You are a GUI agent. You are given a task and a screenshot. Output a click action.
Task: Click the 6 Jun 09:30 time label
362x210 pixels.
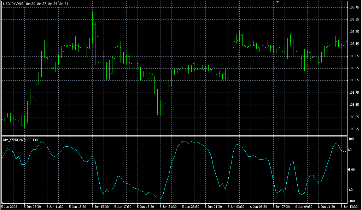tap(305, 206)
